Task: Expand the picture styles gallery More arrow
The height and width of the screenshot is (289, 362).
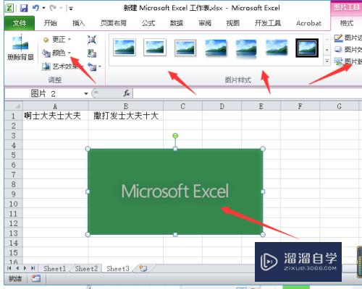Action: coord(327,61)
